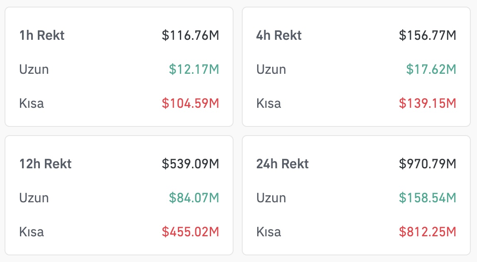Select the 24h short value $812.25M
The height and width of the screenshot is (262, 477).
pyautogui.click(x=428, y=232)
